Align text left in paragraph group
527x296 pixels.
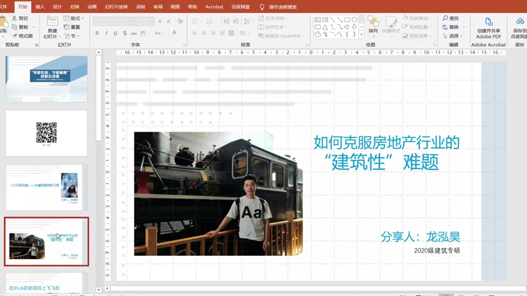coord(194,33)
